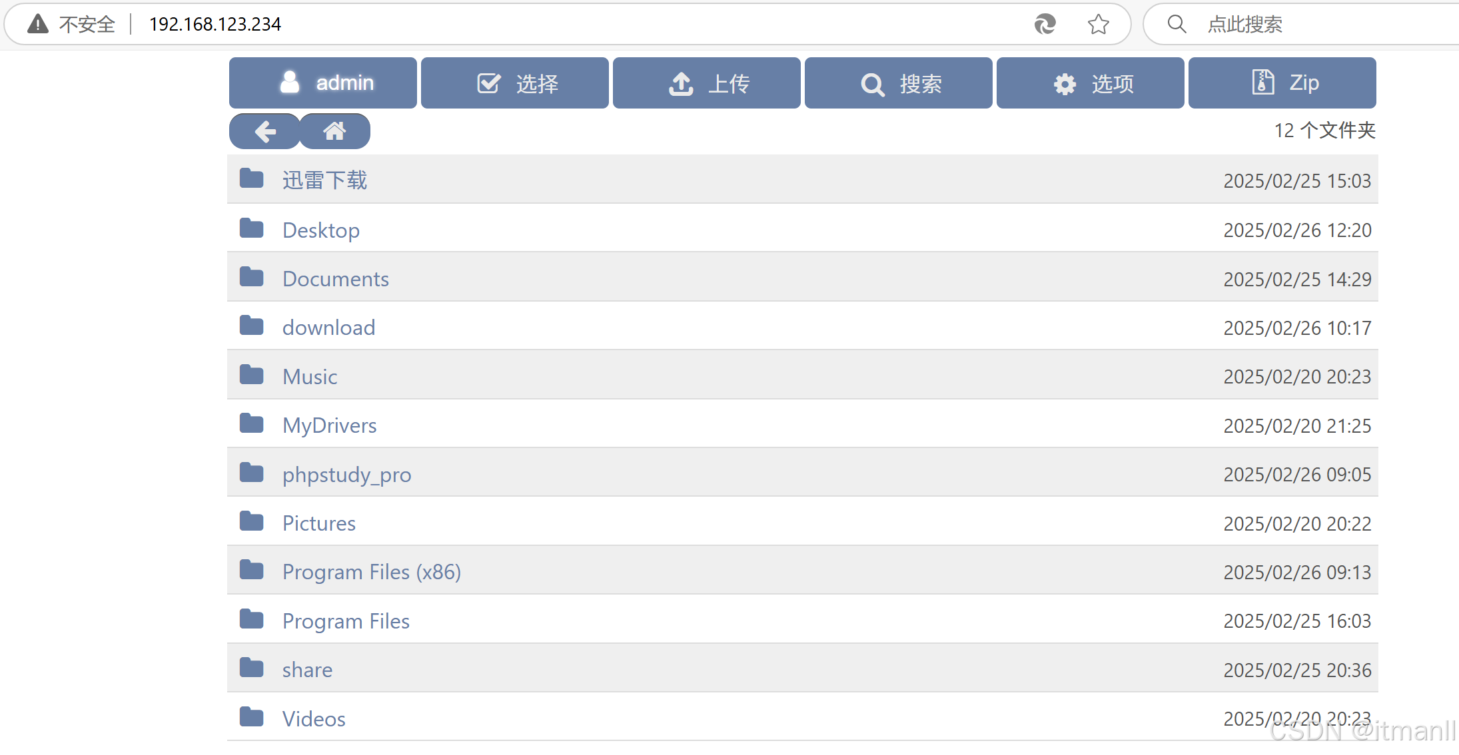Go back using the left arrow icon

coord(264,131)
